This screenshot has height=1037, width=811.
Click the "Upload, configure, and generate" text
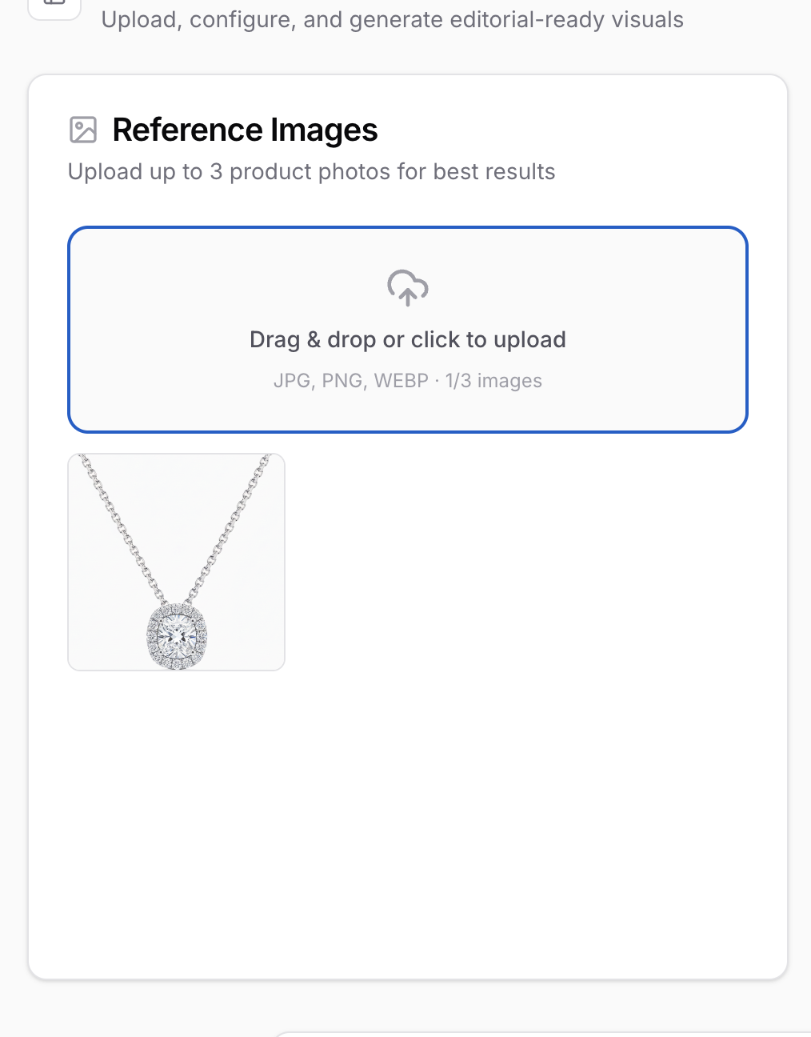[272, 19]
